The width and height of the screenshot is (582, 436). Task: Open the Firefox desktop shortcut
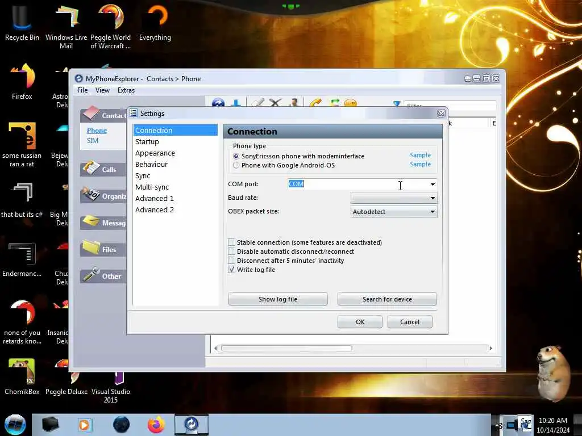22,82
